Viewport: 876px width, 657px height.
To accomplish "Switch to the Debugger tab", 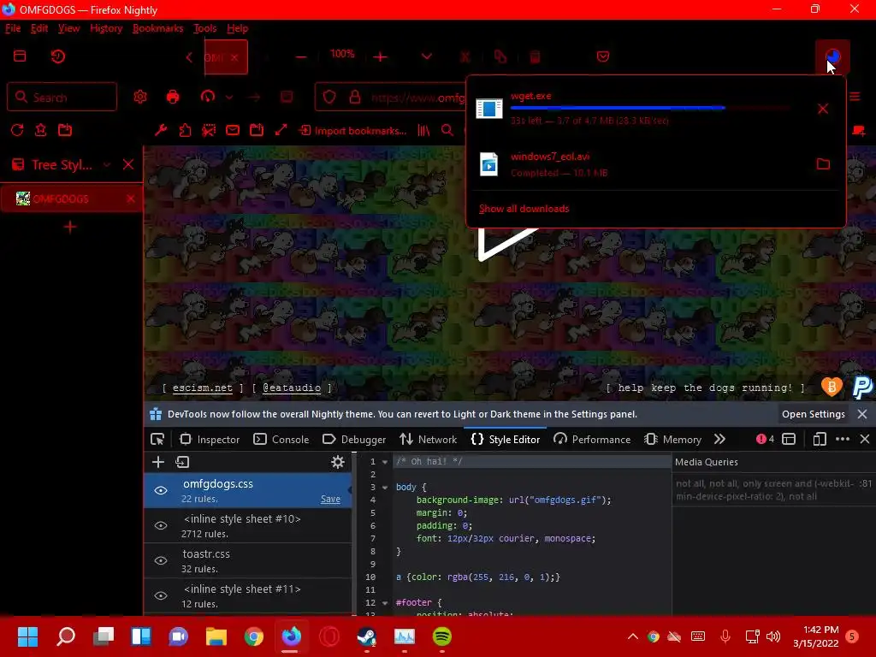I will pos(354,439).
